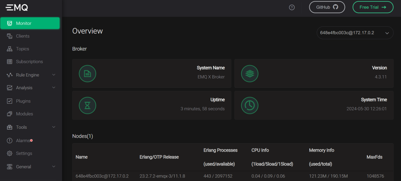Click the Plugins checkmark icon

[10, 101]
